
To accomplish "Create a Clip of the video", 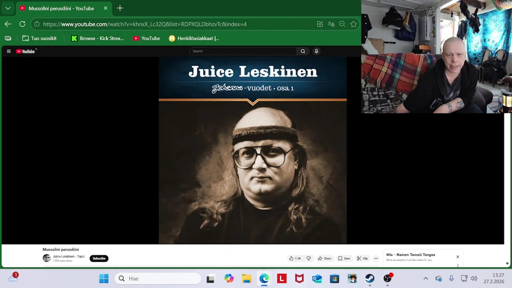I will pyautogui.click(x=362, y=258).
